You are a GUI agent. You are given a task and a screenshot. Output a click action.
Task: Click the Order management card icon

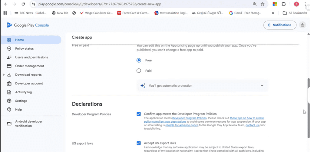[9, 66]
